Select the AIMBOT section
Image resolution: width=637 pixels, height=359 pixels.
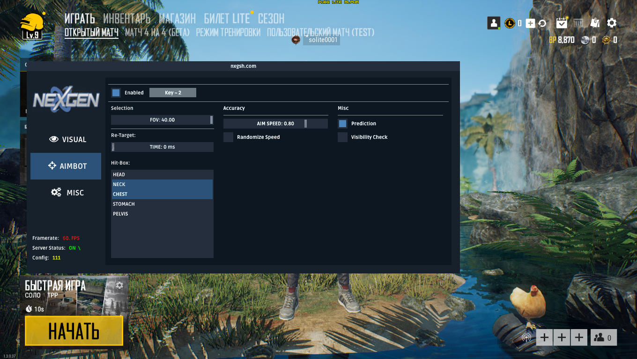pyautogui.click(x=66, y=166)
